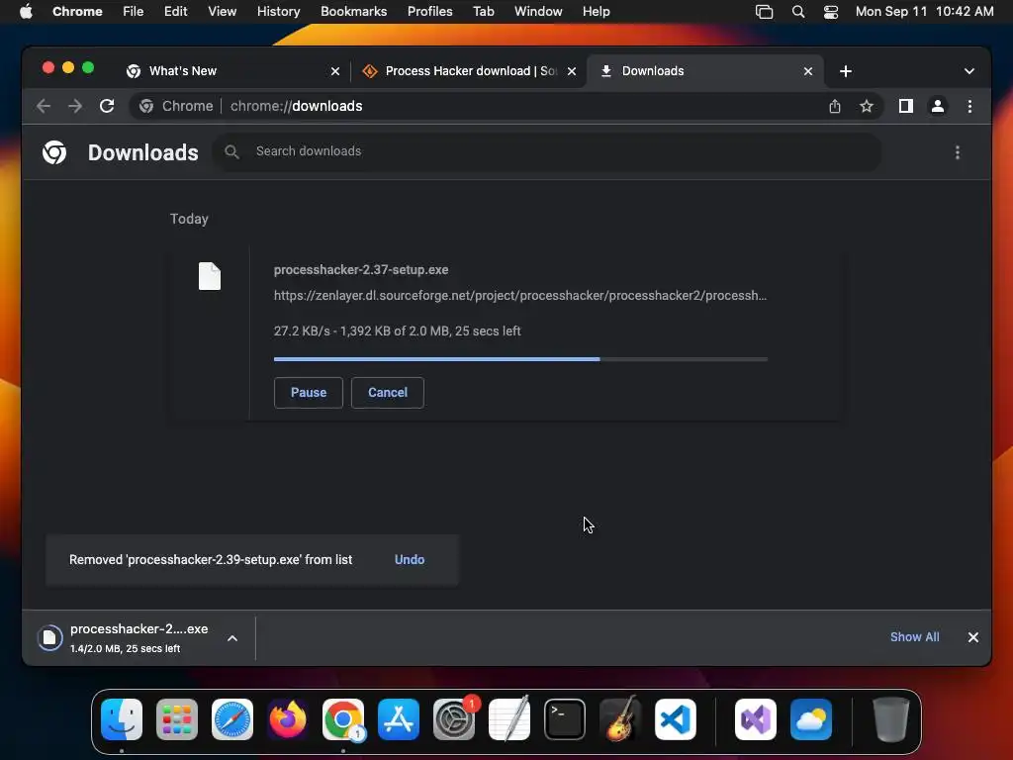Open the Help menu
The width and height of the screenshot is (1013, 760).
[x=596, y=12]
